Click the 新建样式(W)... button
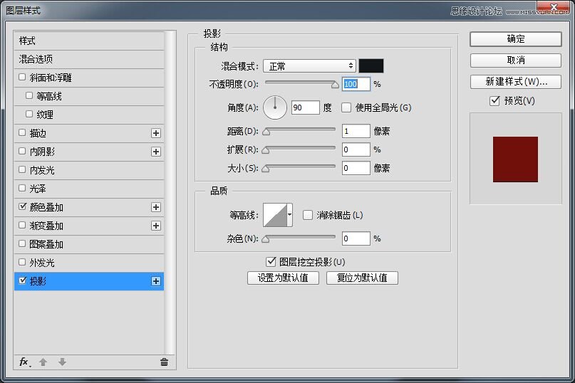 point(516,81)
